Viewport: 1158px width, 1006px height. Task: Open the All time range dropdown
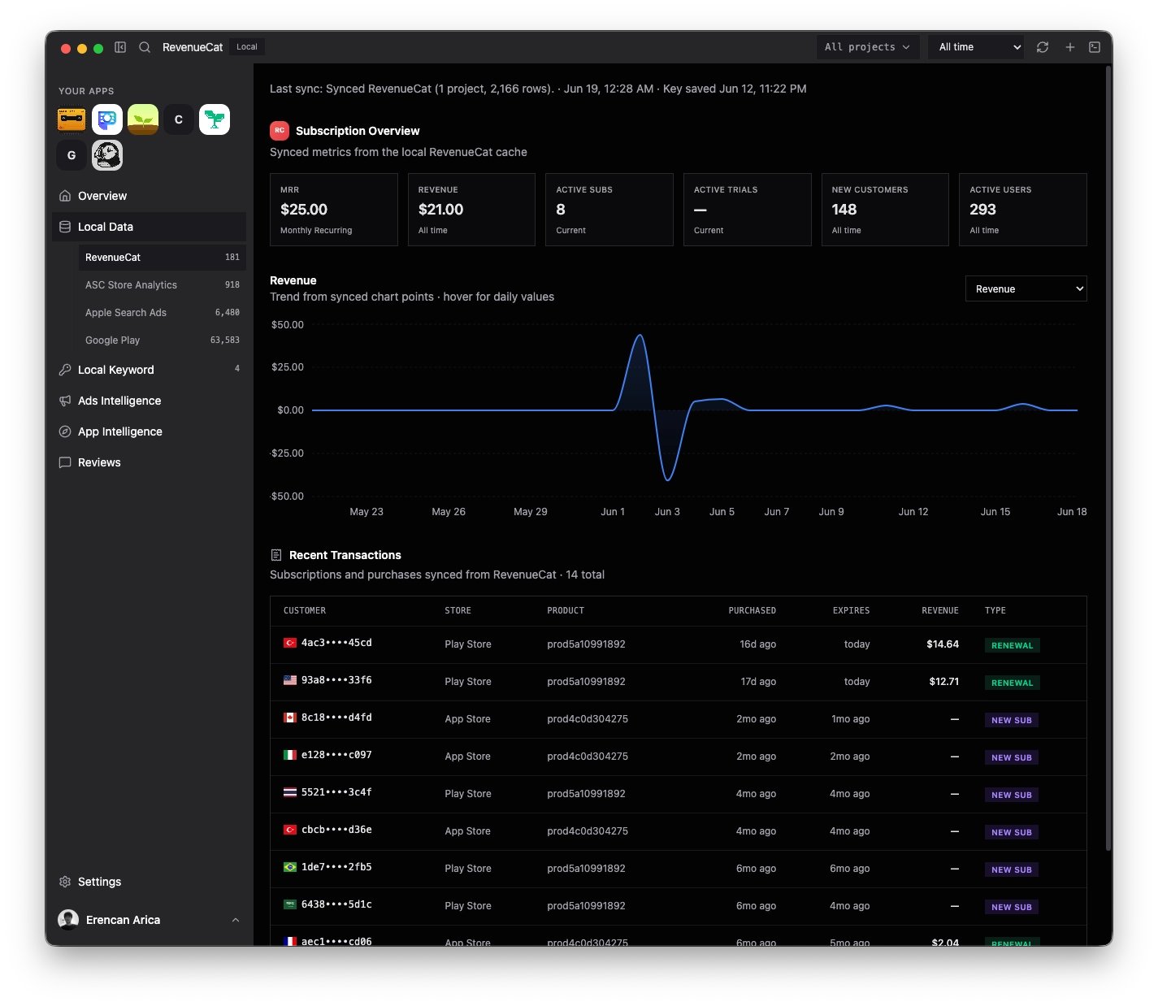point(976,47)
